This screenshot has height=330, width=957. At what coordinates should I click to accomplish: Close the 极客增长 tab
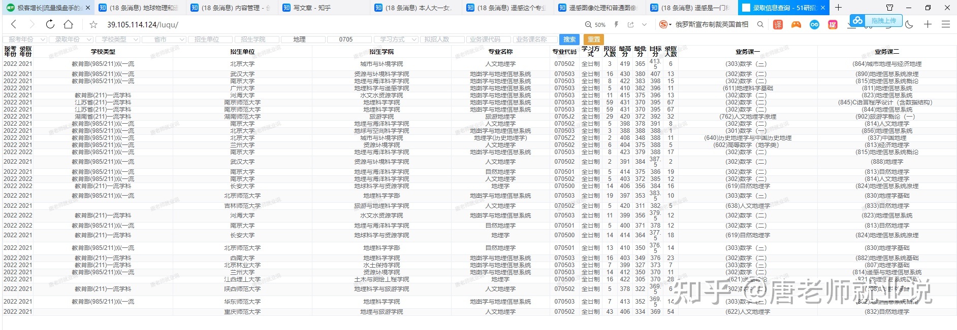tap(88, 8)
